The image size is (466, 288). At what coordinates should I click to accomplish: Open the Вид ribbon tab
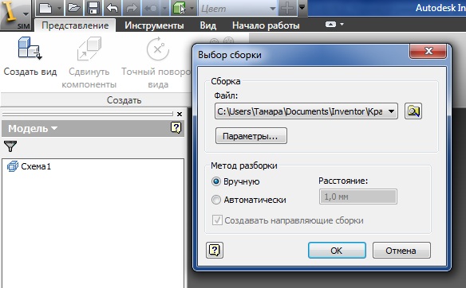click(x=208, y=25)
